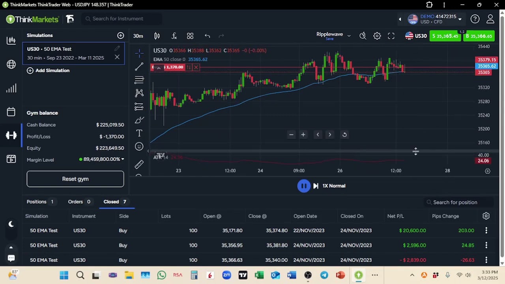Open the chart quick search icon
Viewport: 505px width, 284px height.
click(x=363, y=36)
